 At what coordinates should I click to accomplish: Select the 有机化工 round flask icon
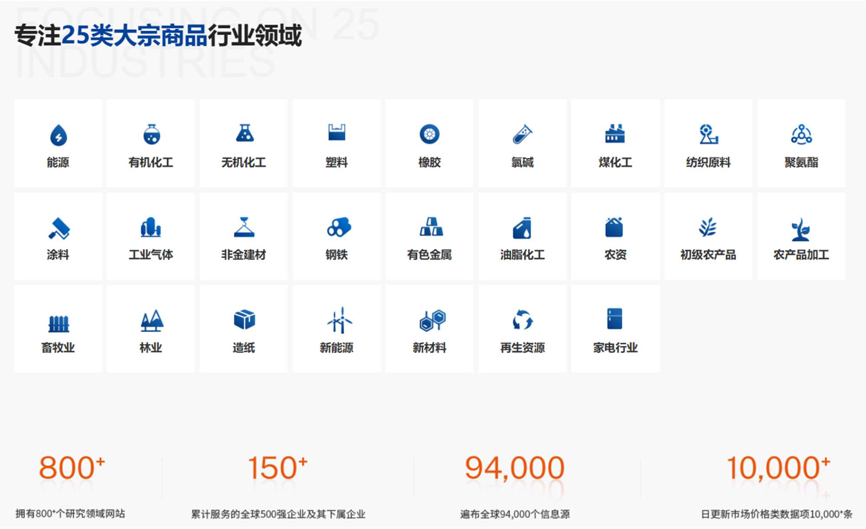pyautogui.click(x=151, y=134)
